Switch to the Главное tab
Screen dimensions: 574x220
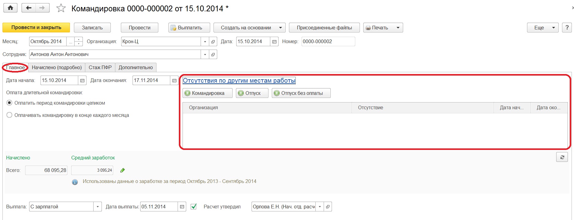[x=15, y=68]
